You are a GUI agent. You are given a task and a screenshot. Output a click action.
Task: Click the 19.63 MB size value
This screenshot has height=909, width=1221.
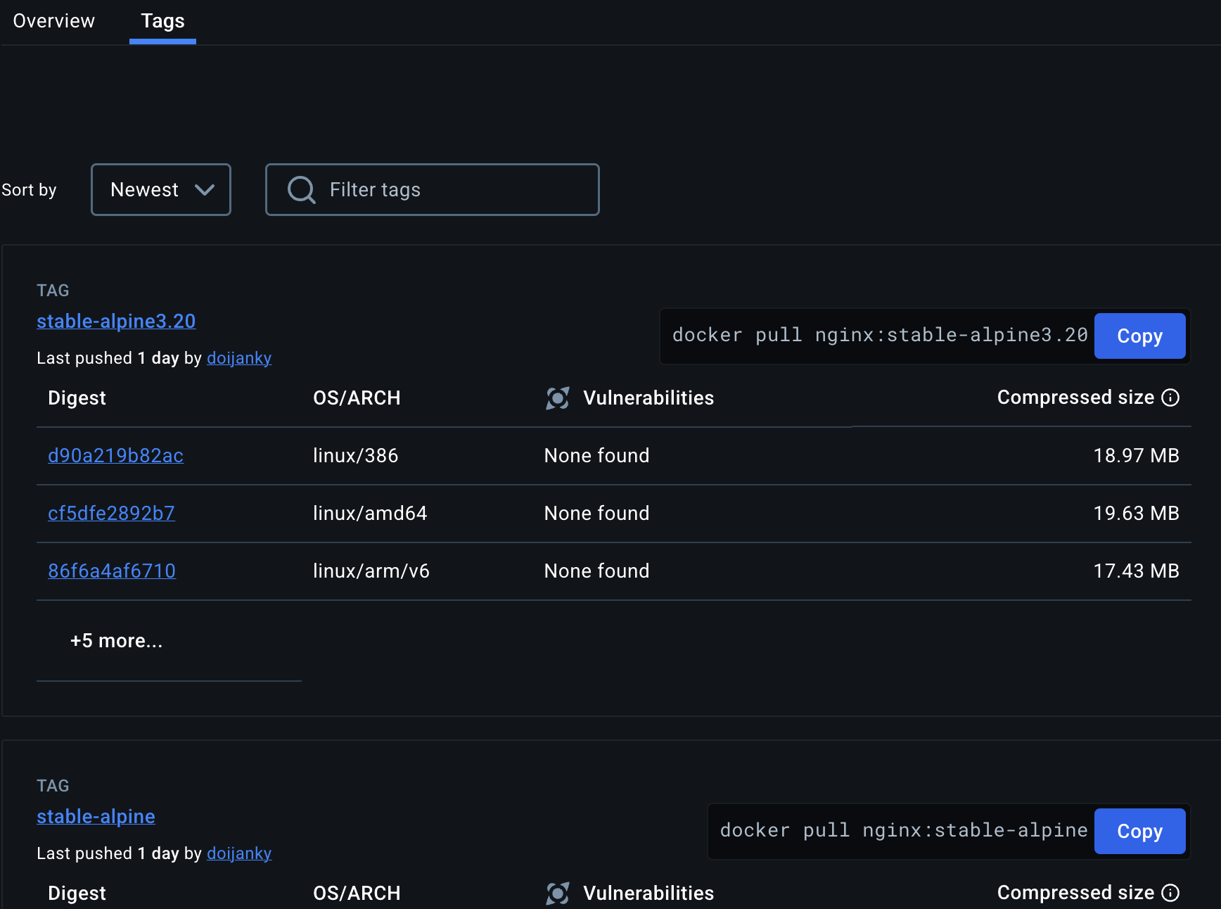tap(1136, 514)
